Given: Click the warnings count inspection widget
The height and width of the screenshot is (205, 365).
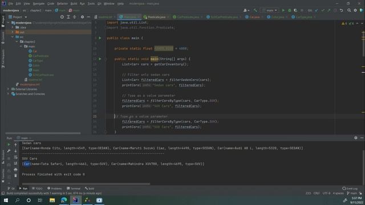Looking at the screenshot, I should (x=347, y=23).
